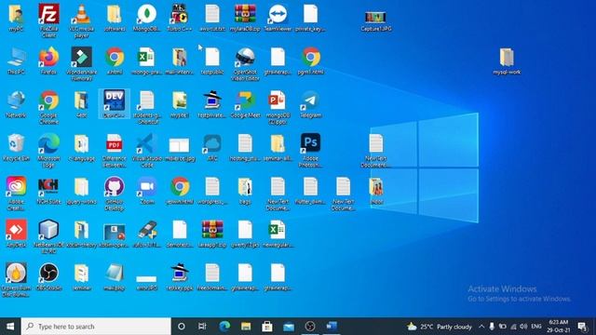Click the MongoDB Compass shortcut icon
596x335 pixels.
coord(147,15)
